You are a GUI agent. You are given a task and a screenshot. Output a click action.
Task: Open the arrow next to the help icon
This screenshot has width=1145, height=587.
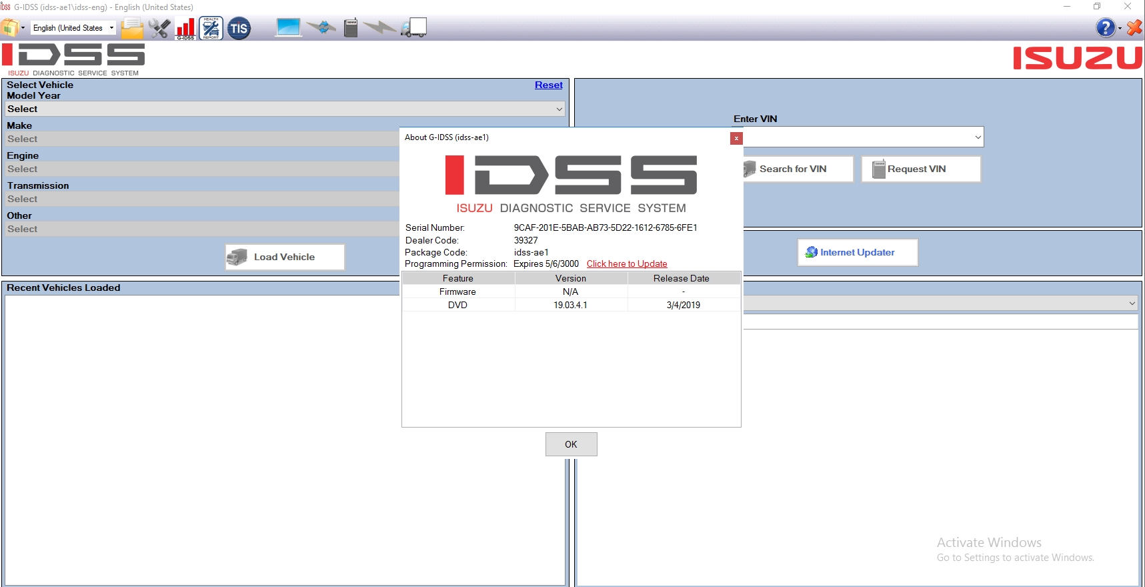pos(1120,28)
